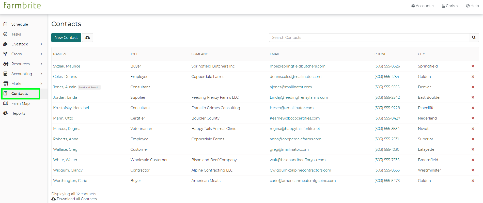Open the Chris user dropdown
The image size is (483, 203).
coord(450,6)
